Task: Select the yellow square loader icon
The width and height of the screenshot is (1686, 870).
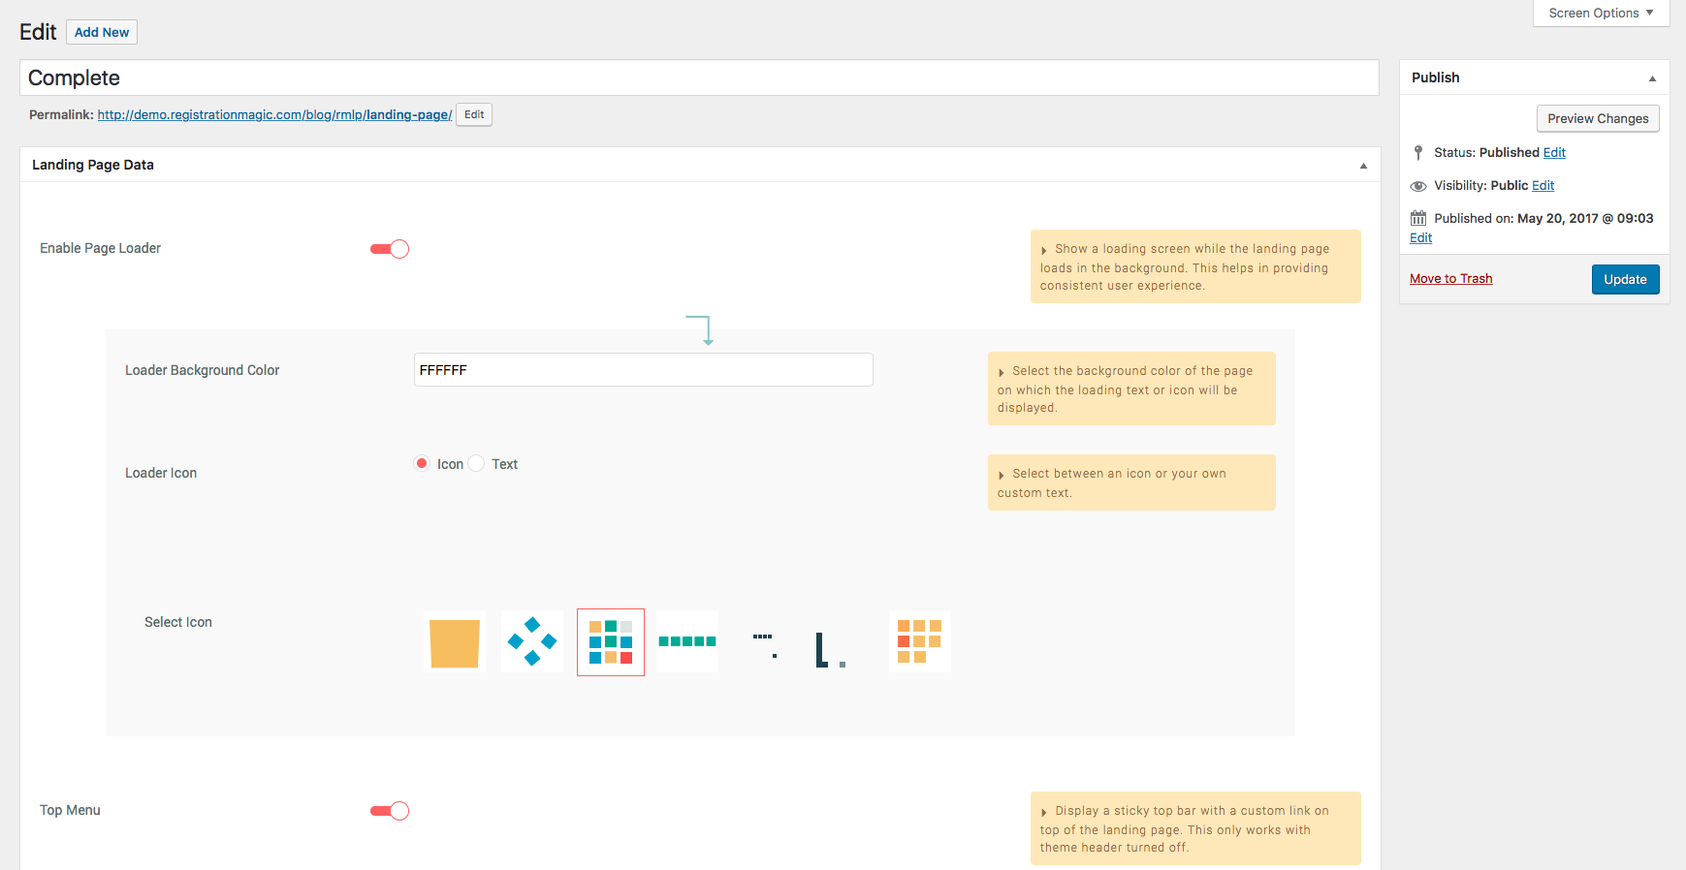Action: 455,642
